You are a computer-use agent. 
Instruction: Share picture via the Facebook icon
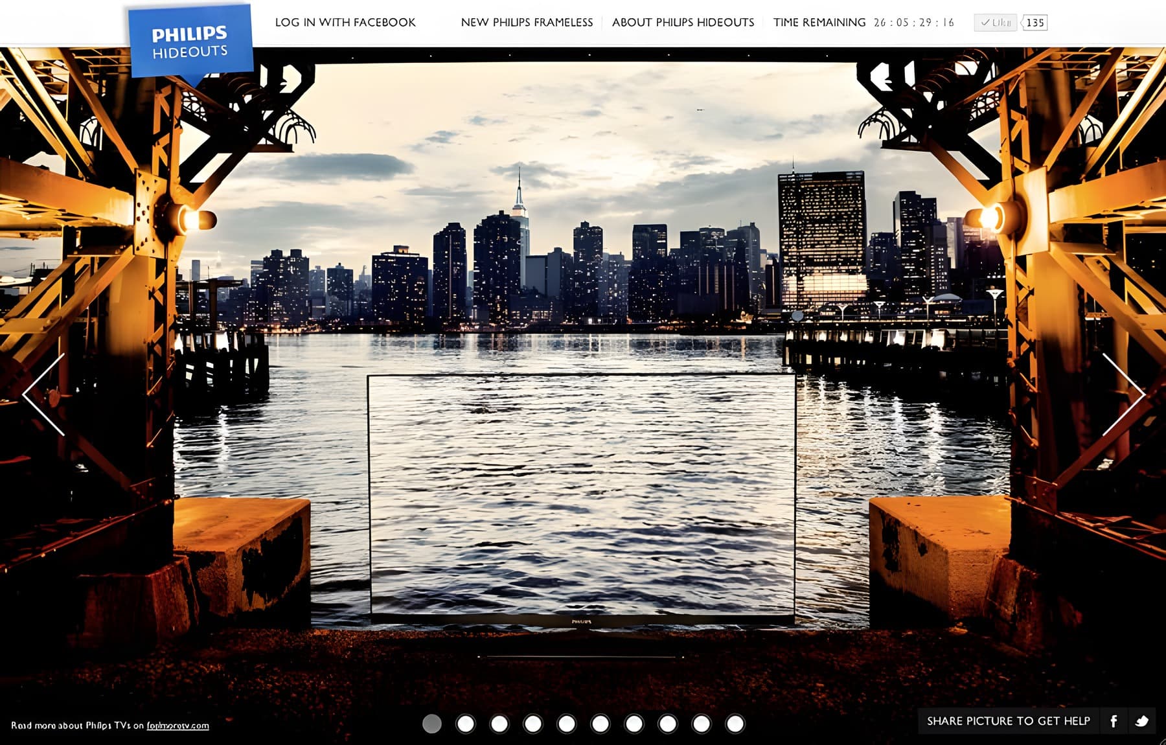coord(1114,721)
